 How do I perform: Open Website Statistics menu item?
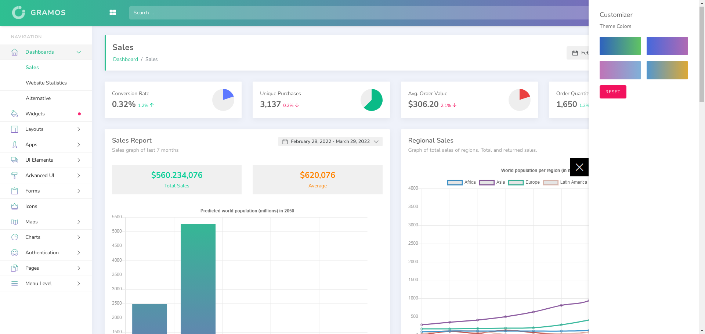tap(46, 83)
